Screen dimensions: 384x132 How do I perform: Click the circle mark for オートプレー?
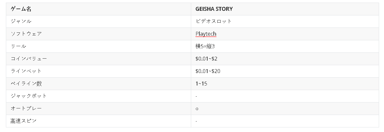[197, 109]
